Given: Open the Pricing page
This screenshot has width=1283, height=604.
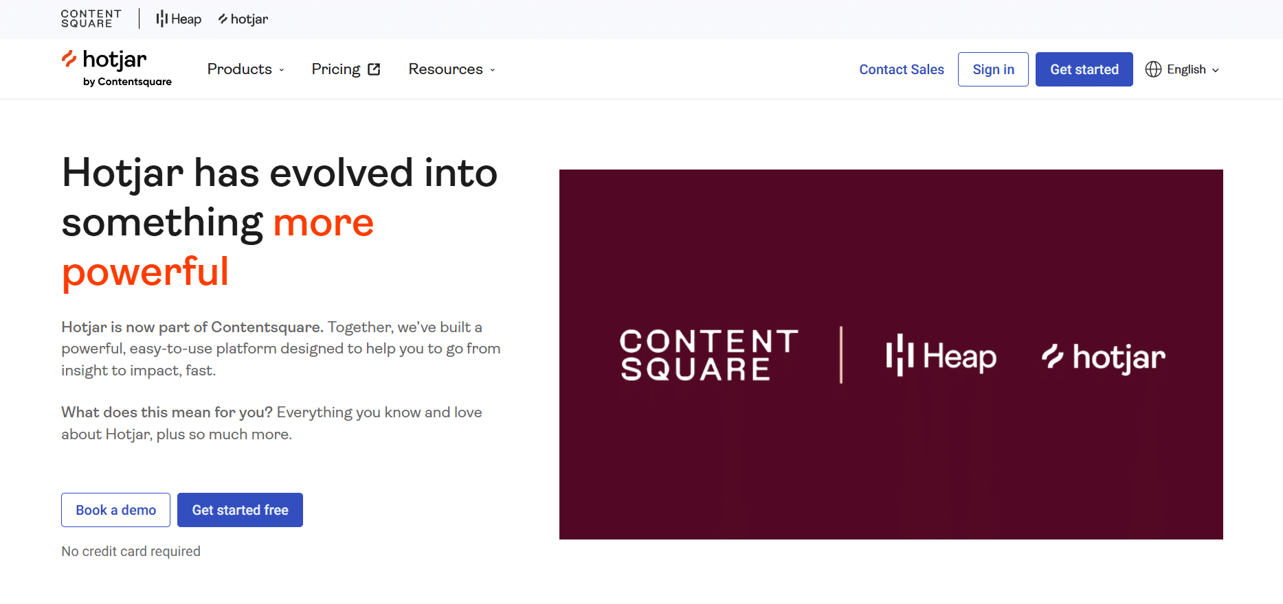Looking at the screenshot, I should click(346, 69).
